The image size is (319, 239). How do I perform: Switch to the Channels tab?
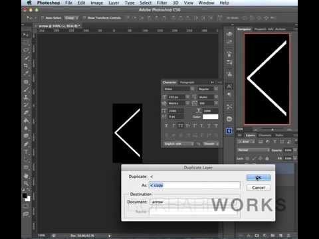(265, 135)
